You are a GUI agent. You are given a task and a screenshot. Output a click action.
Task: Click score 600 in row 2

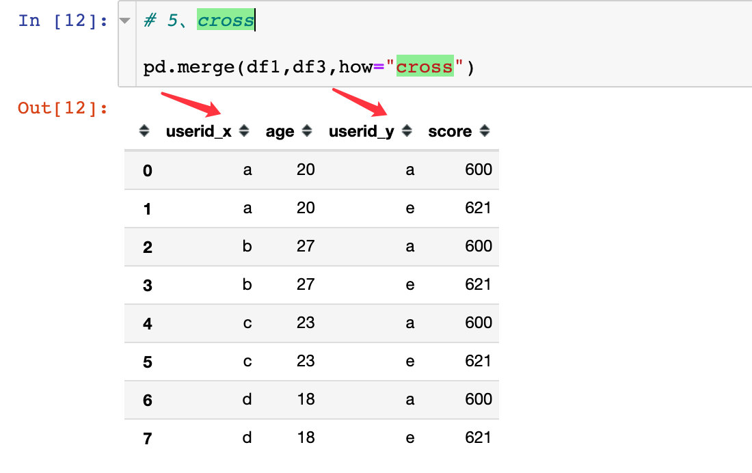pos(478,245)
